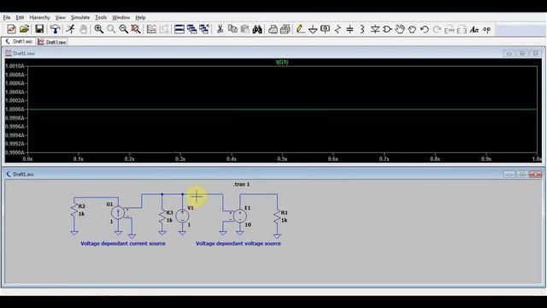The image size is (547, 308).
Task: Open the Window menu
Action: 121,17
